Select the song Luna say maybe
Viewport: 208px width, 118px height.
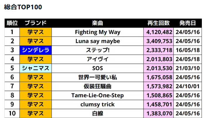[x=98, y=41]
